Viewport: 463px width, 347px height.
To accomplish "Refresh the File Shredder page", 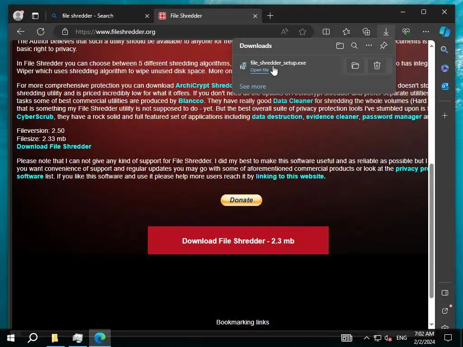I will [41, 32].
